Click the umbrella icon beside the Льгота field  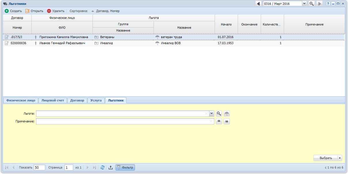(227, 114)
